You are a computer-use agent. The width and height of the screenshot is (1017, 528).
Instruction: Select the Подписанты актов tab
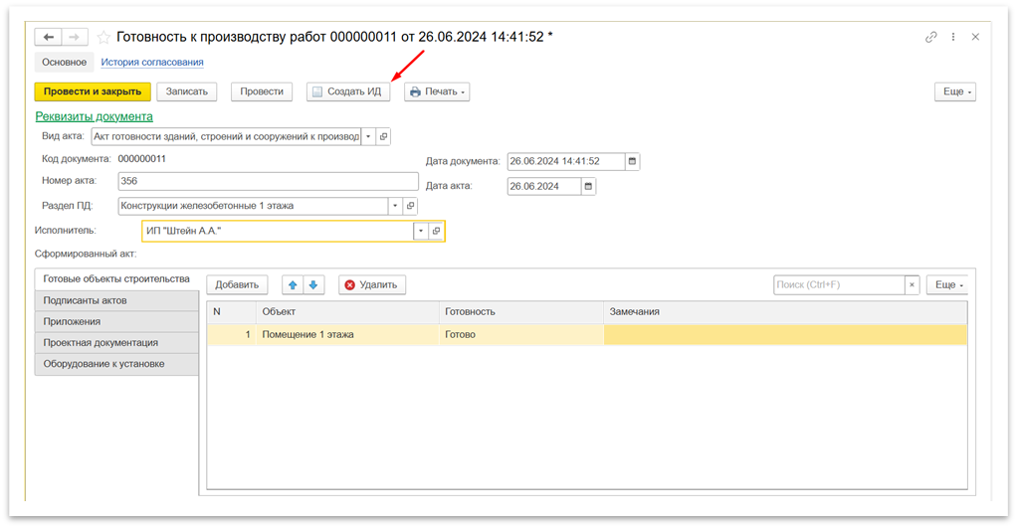point(86,300)
